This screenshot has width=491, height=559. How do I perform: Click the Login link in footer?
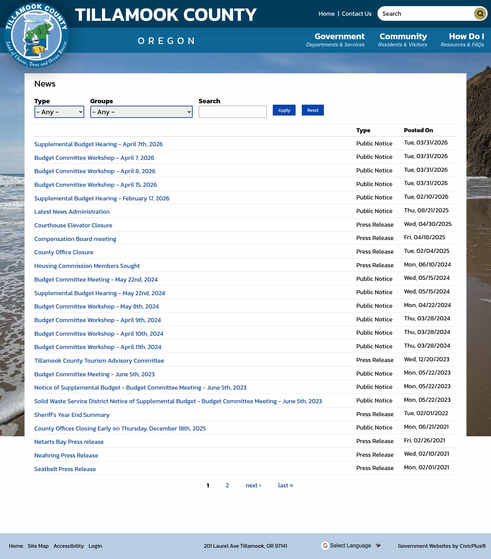click(95, 546)
